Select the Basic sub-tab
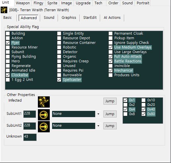The height and width of the screenshot is (163, 171). coord(8,17)
